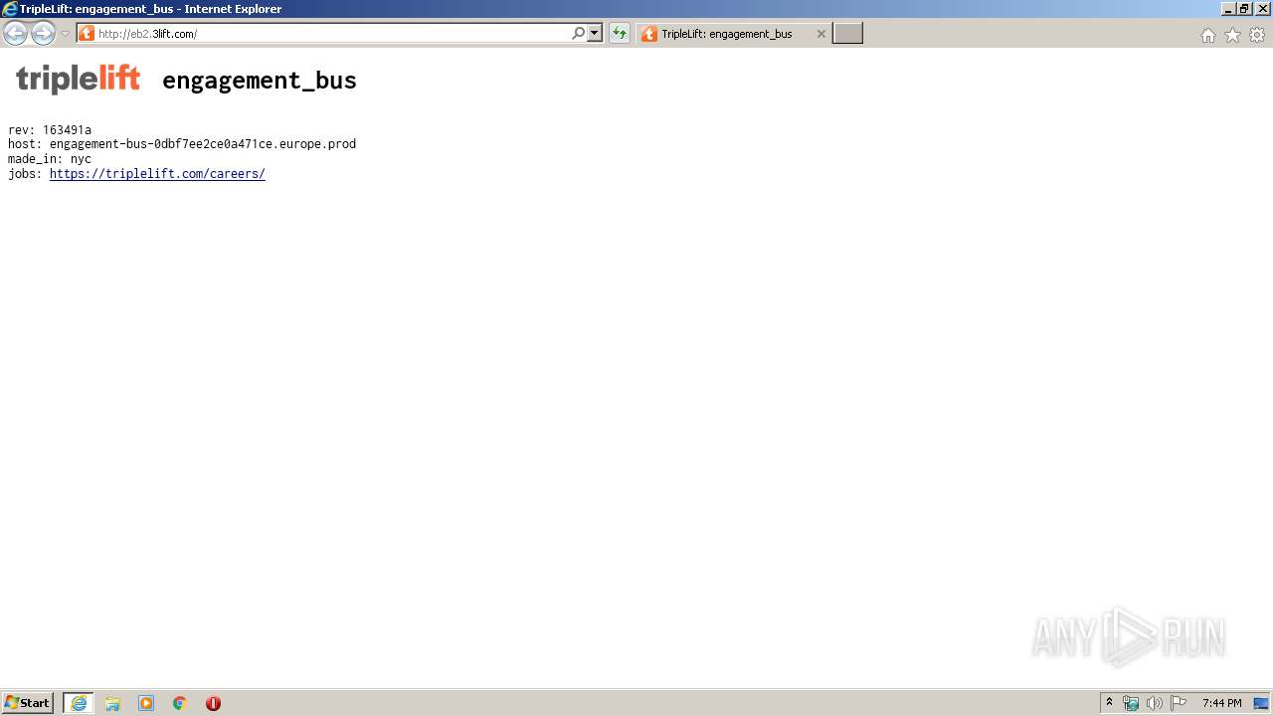Click the TripleLift favicon in address bar
Screen dimensions: 1273x716
87,34
